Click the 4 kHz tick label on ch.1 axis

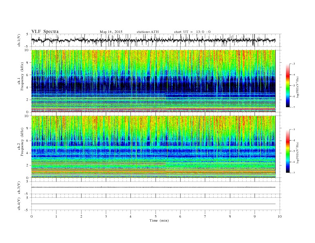[x=28, y=87]
